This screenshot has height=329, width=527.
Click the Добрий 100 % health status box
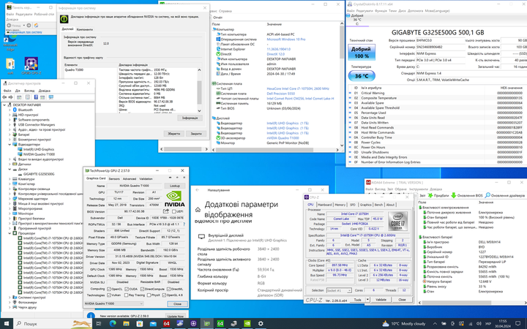(x=362, y=53)
